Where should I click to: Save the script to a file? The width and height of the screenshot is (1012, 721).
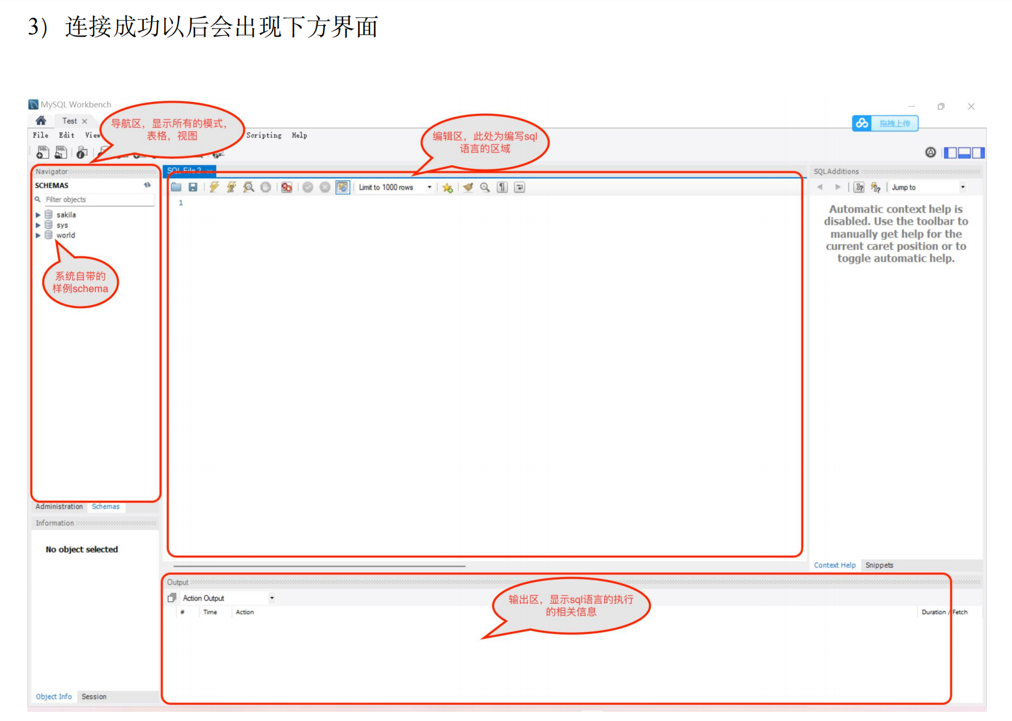click(193, 187)
